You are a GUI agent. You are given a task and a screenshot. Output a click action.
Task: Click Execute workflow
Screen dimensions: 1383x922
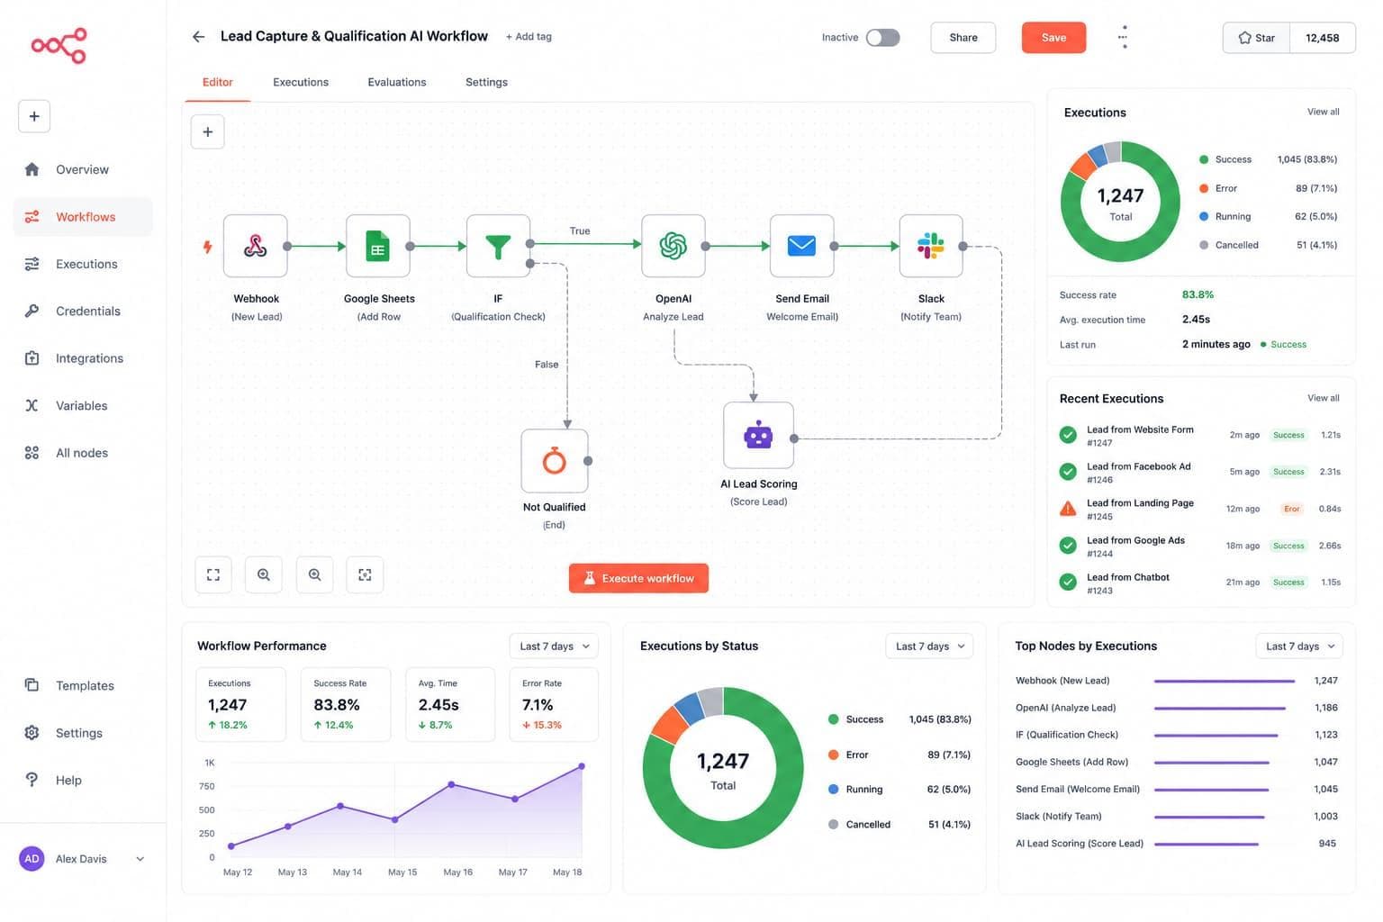(638, 578)
